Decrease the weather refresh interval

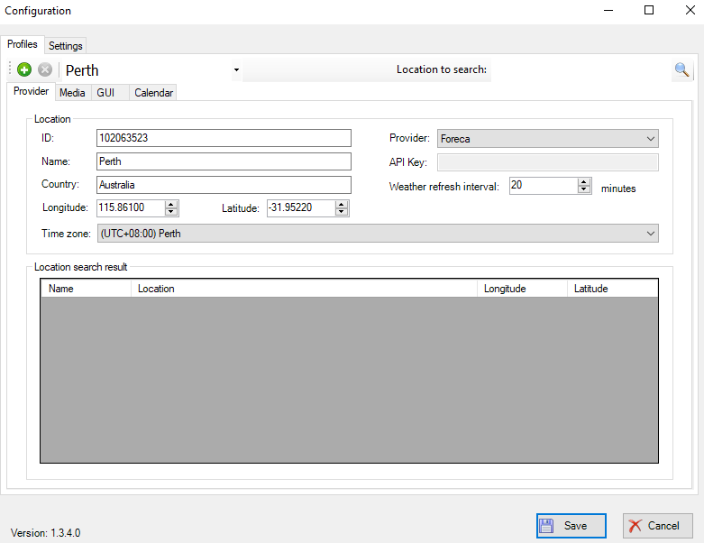[584, 189]
